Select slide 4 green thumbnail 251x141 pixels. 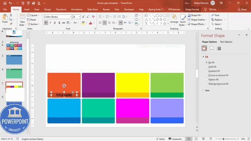point(14,73)
